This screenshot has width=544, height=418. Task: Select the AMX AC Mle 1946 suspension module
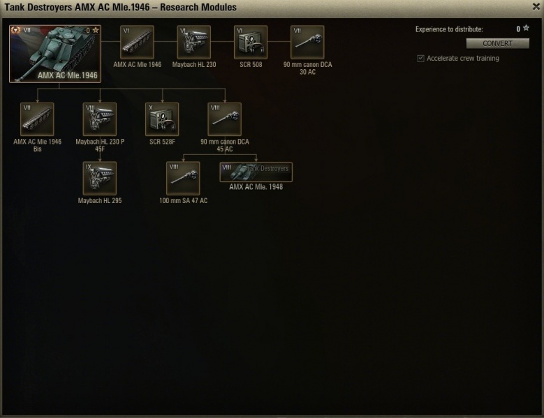(137, 43)
